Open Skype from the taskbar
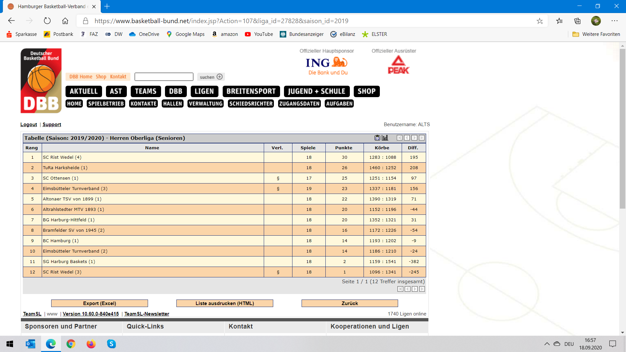Screen dimensions: 626x352 point(111,344)
